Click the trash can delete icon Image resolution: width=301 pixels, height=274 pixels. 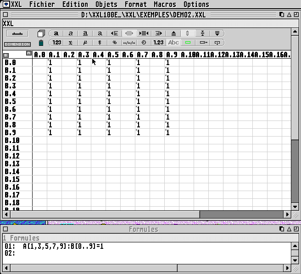[41, 43]
